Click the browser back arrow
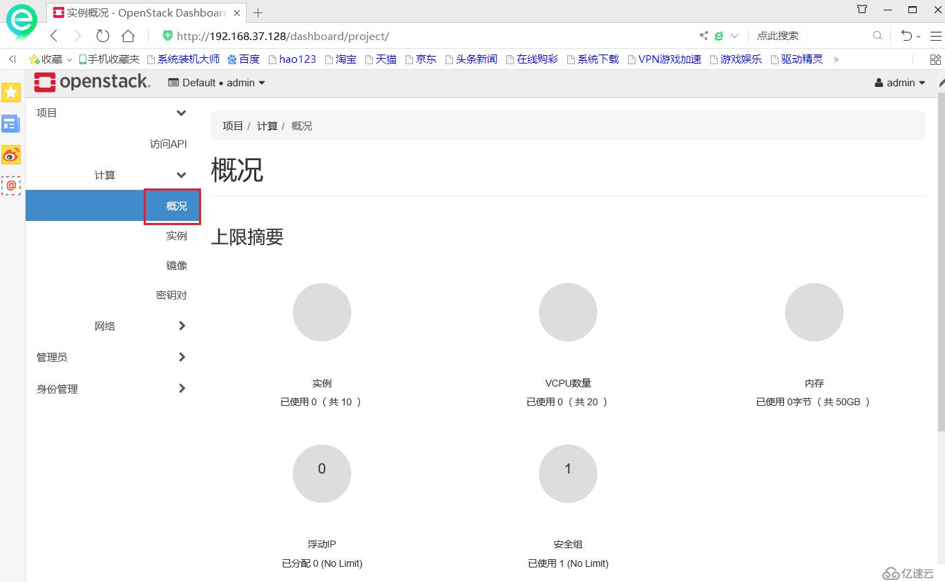 click(54, 36)
